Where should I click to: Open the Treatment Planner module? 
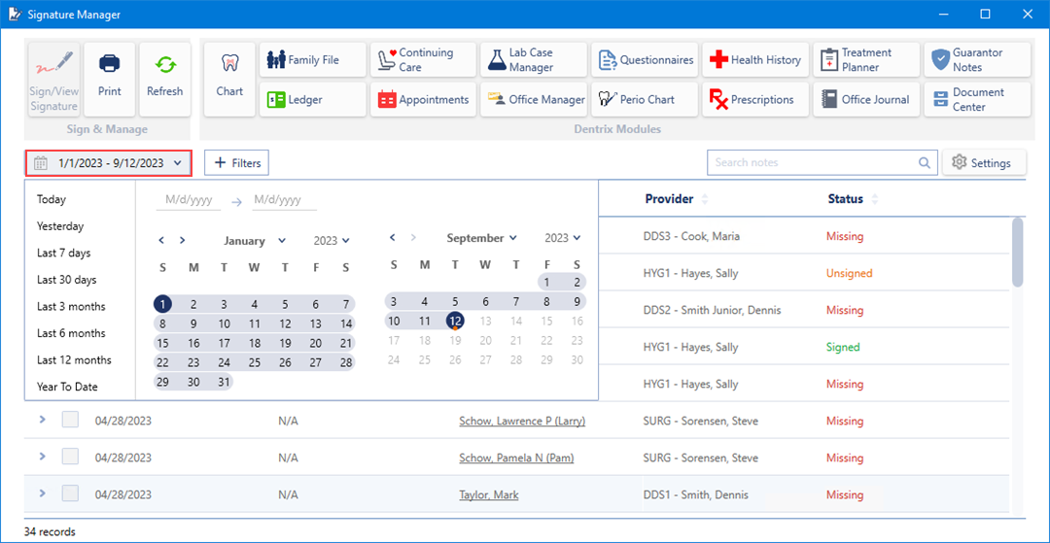pos(866,60)
